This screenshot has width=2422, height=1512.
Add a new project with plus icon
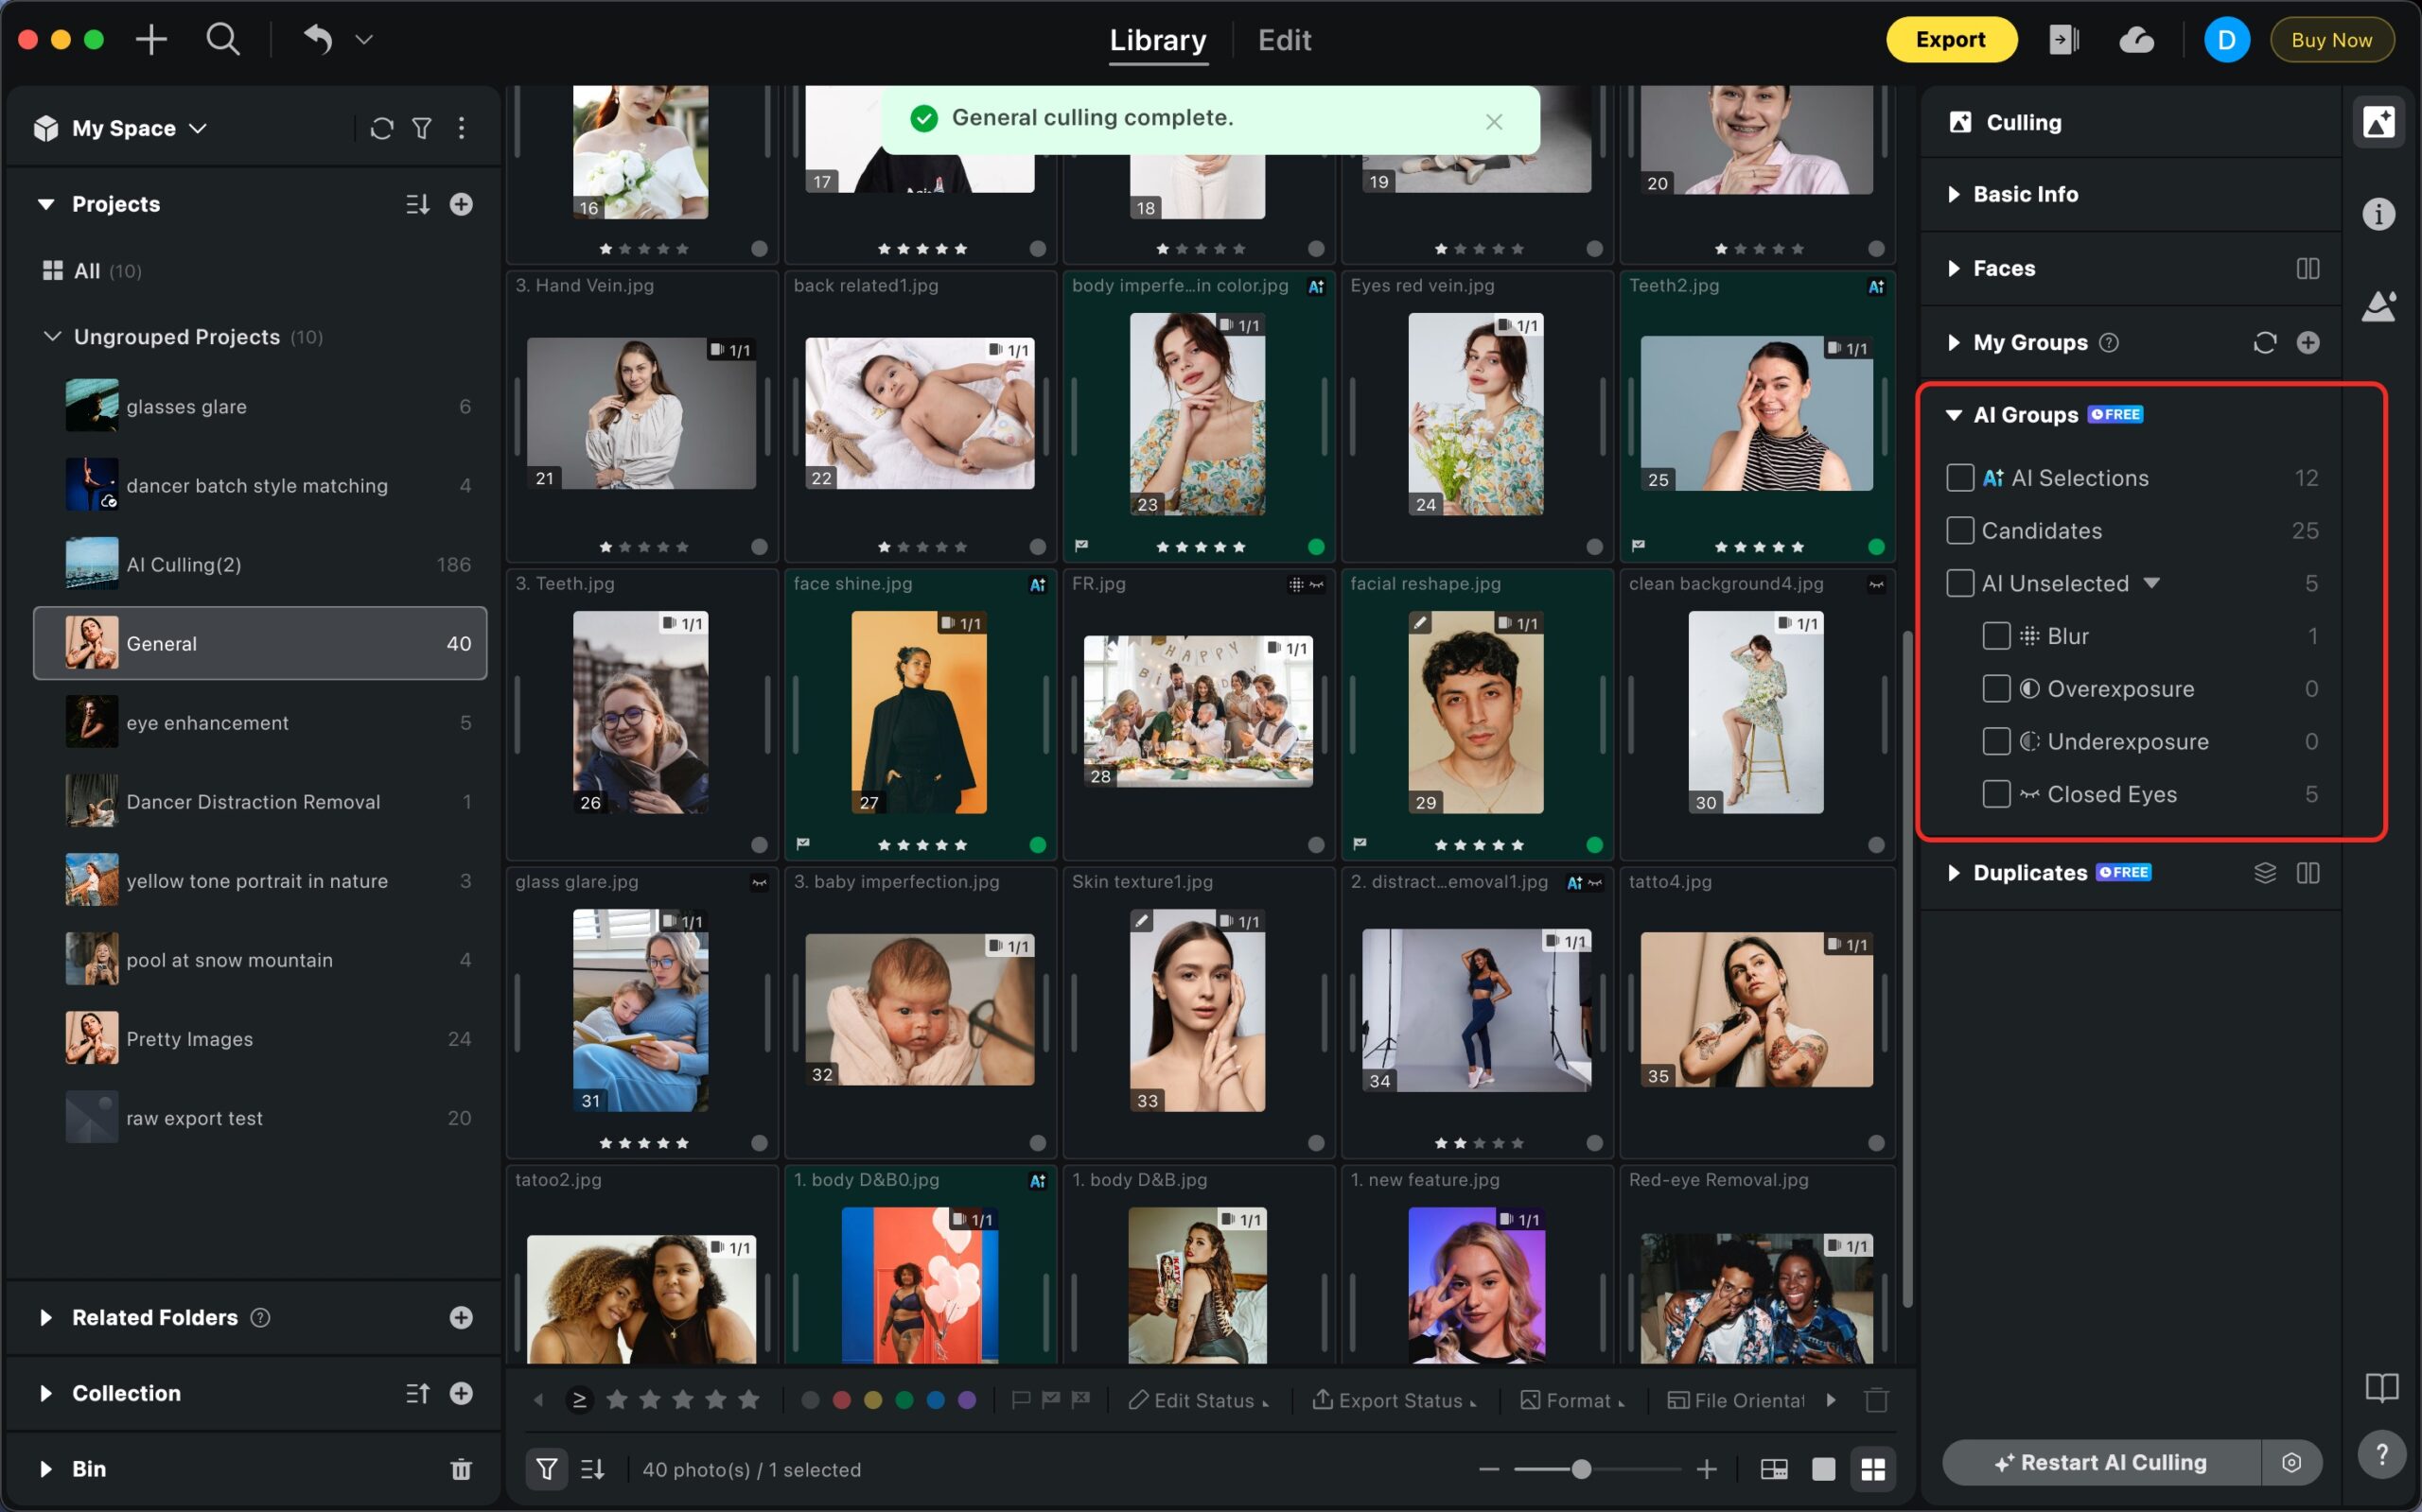tap(460, 204)
